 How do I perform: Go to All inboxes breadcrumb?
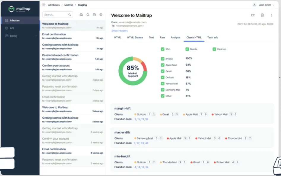(54, 5)
